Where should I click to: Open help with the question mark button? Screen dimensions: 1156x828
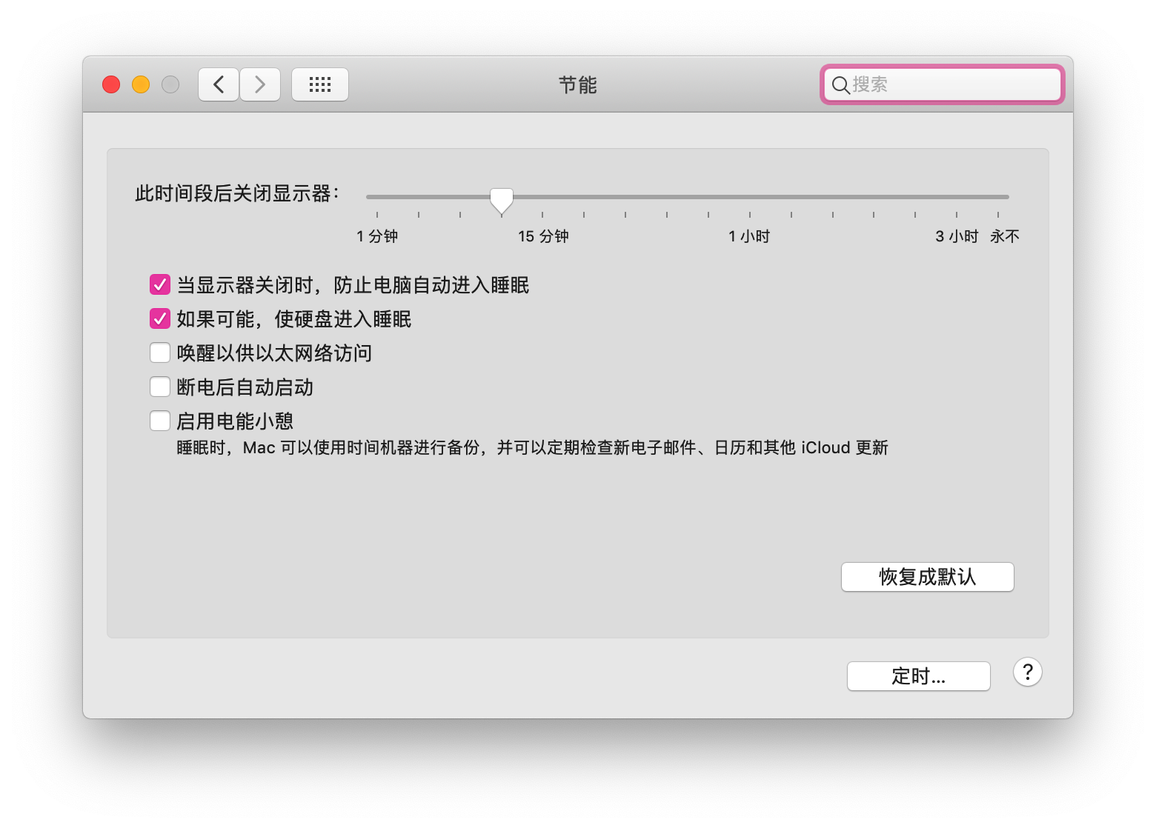pyautogui.click(x=1028, y=672)
